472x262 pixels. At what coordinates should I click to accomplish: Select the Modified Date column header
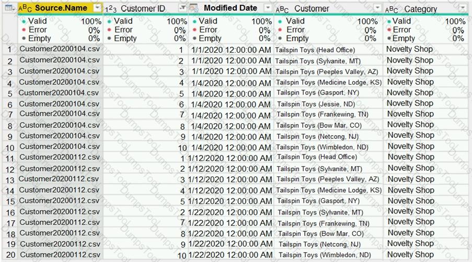coord(230,8)
